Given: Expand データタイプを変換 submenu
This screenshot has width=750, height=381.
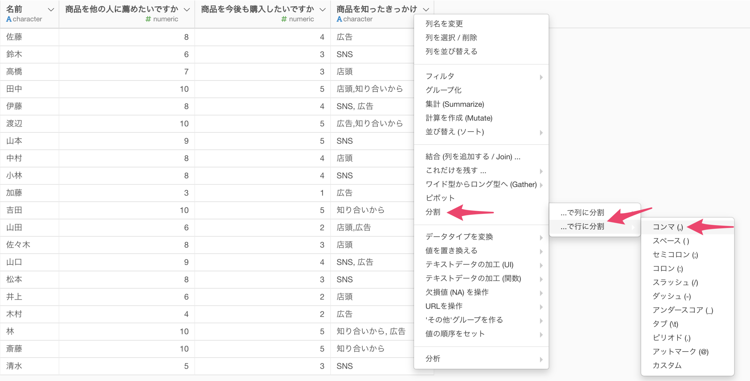Looking at the screenshot, I should (x=481, y=237).
